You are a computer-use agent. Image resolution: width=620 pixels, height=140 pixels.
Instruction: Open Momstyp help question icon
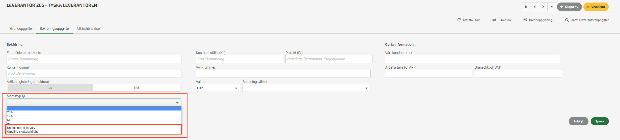click(x=23, y=96)
